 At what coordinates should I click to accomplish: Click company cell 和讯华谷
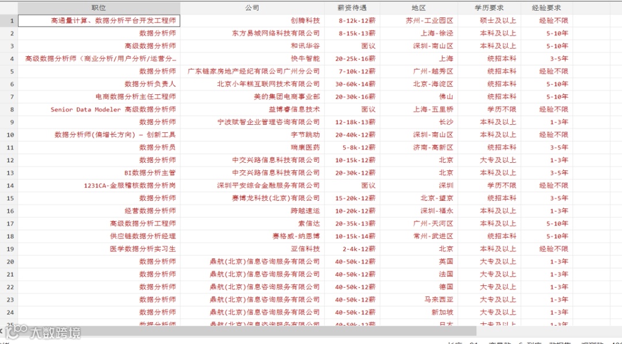252,46
